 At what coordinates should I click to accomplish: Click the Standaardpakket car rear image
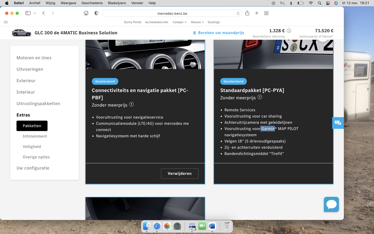click(x=273, y=54)
